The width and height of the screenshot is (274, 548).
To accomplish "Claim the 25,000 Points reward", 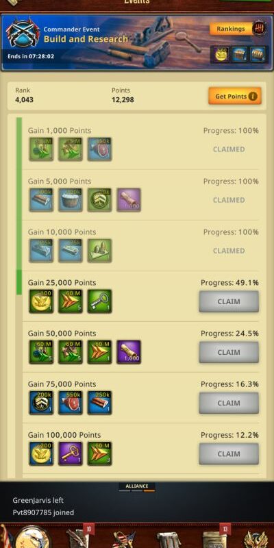I will pos(229,301).
